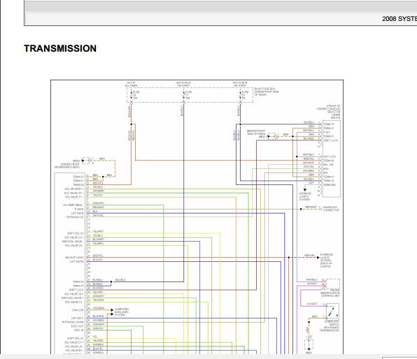Screen dimensions: 417x359
Task: Click the CAN LOW pin label
Action: (x=78, y=310)
